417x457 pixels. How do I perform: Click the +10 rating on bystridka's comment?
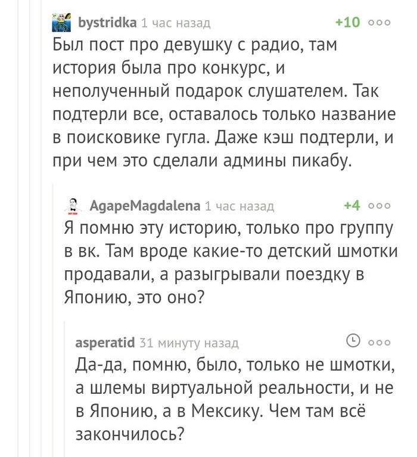point(347,23)
